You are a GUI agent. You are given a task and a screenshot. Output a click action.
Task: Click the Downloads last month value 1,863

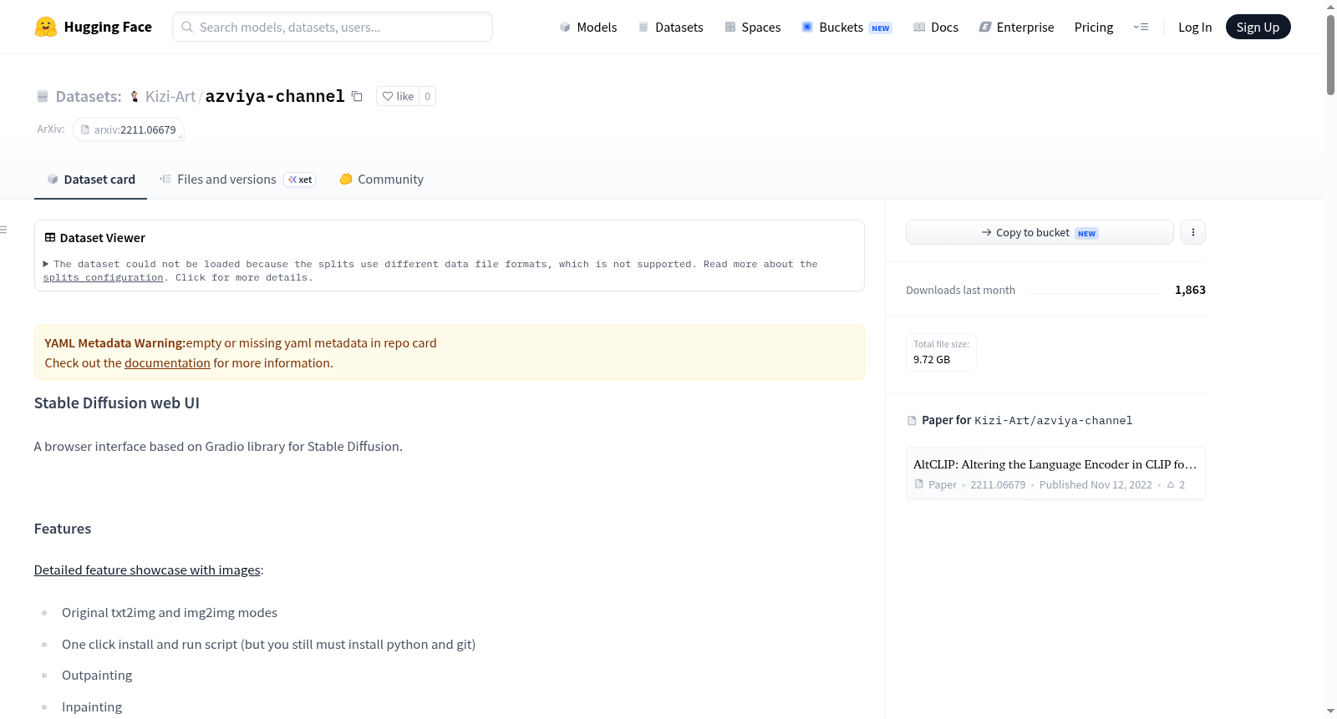1190,290
